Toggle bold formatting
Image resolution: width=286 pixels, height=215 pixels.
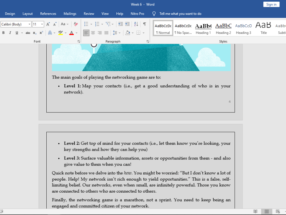(x=3, y=33)
